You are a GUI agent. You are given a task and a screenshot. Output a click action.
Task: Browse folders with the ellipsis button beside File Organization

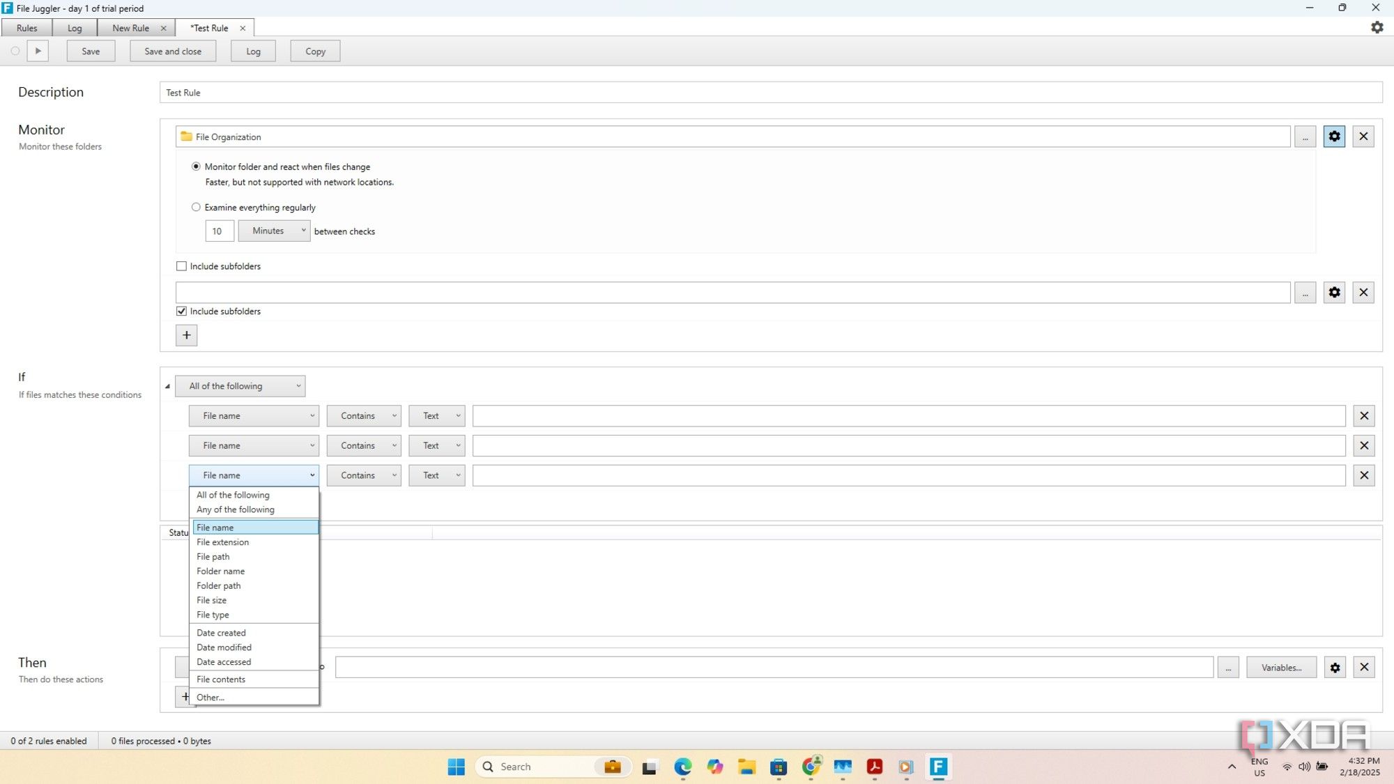click(1304, 136)
